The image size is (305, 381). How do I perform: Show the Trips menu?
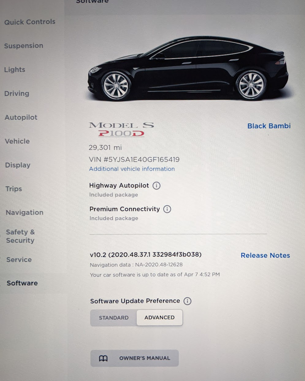pos(14,189)
